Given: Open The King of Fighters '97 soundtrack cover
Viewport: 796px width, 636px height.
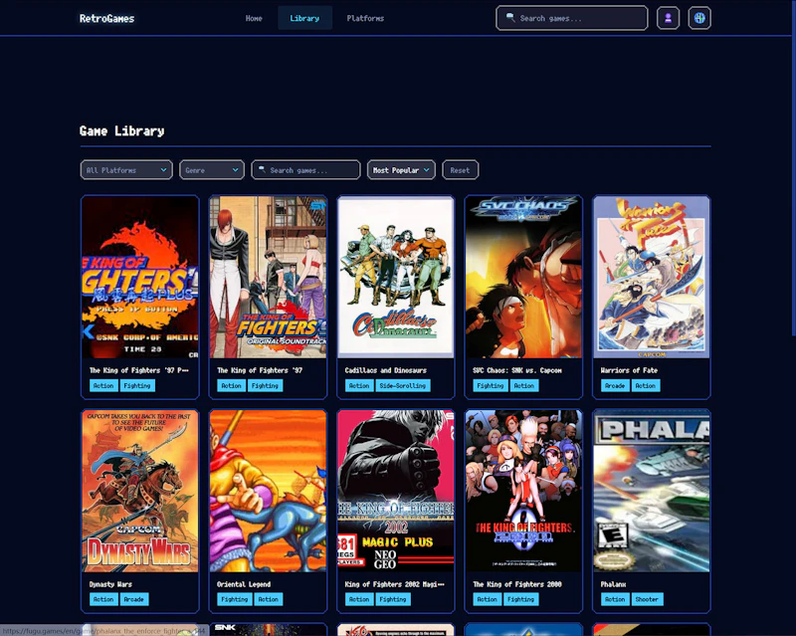Looking at the screenshot, I should 268,278.
